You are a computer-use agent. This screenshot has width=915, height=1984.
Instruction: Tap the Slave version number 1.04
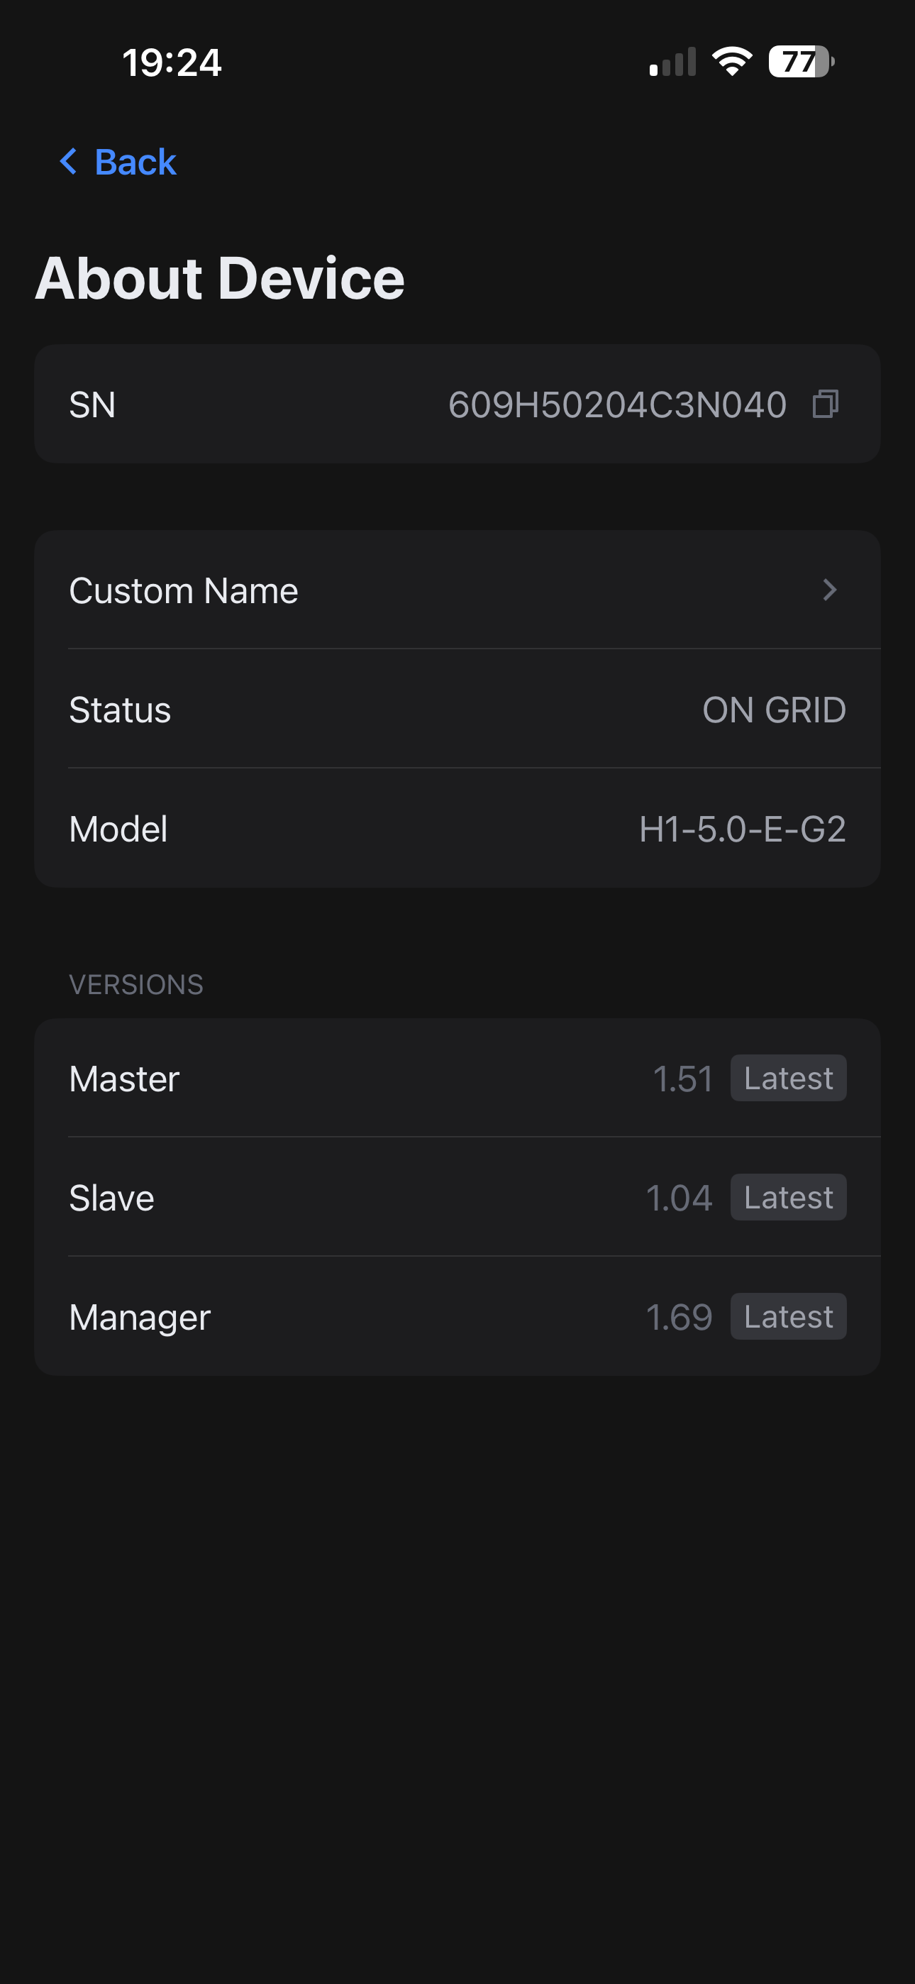(x=679, y=1198)
